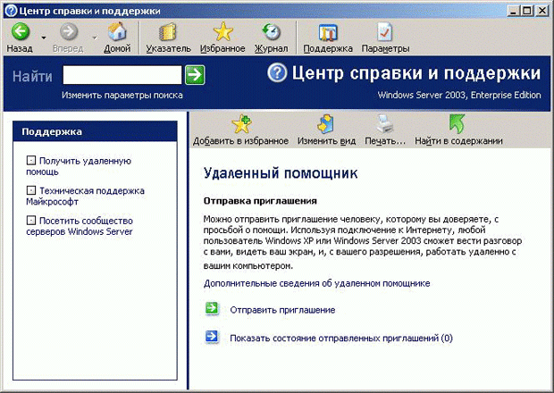The height and width of the screenshot is (393, 554).
Task: Start search with green arrow button
Action: (195, 75)
